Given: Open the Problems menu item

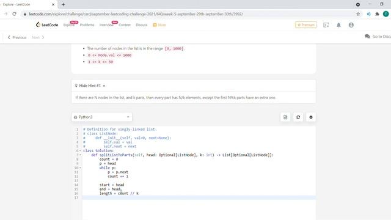Looking at the screenshot, I should [x=87, y=25].
